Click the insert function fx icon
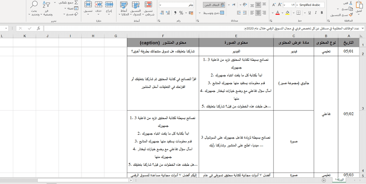The image size is (366, 184). click(x=39, y=29)
